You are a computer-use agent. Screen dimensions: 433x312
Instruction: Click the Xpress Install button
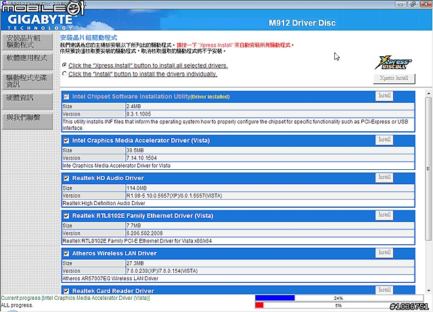394,79
